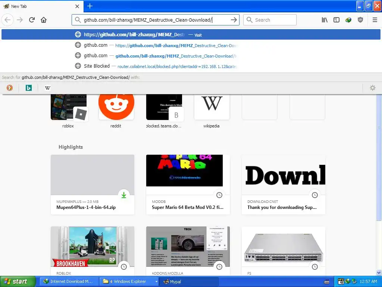Go forward with the forward arrow
This screenshot has height=287, width=382.
click(20, 20)
